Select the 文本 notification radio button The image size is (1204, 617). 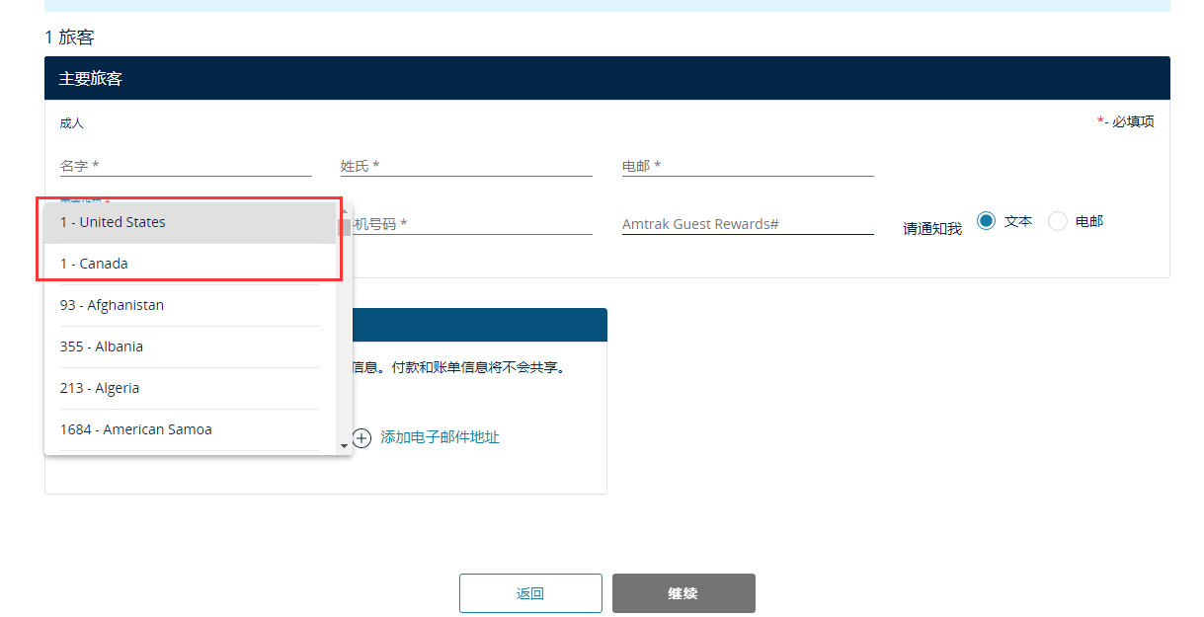click(x=986, y=221)
